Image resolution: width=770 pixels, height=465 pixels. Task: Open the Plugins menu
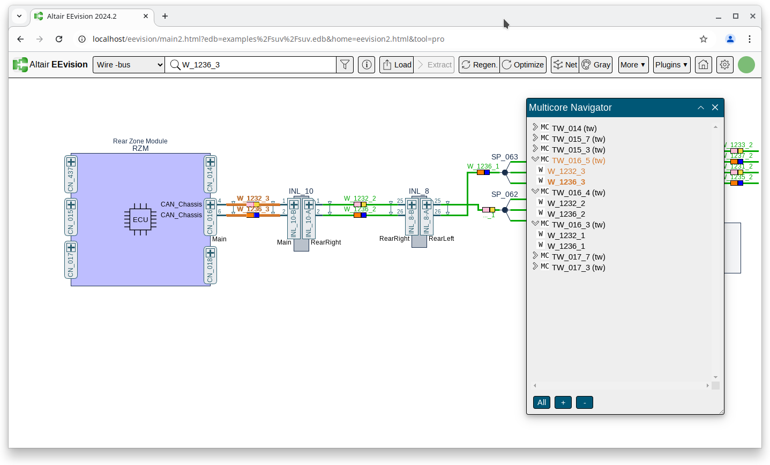671,65
